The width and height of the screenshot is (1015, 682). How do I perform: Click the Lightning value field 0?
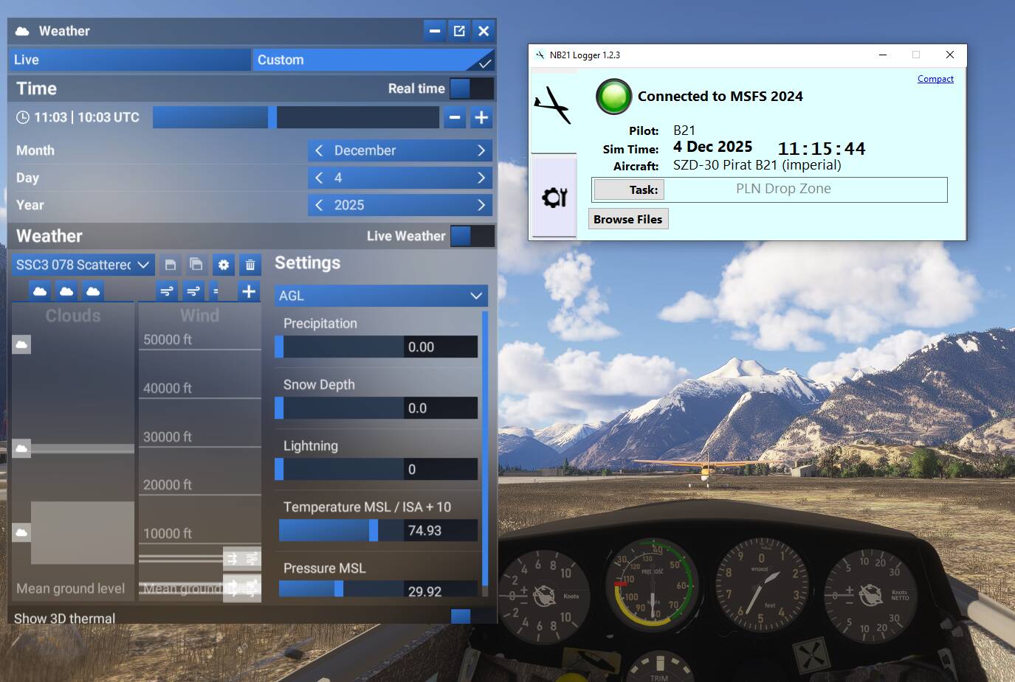(441, 469)
